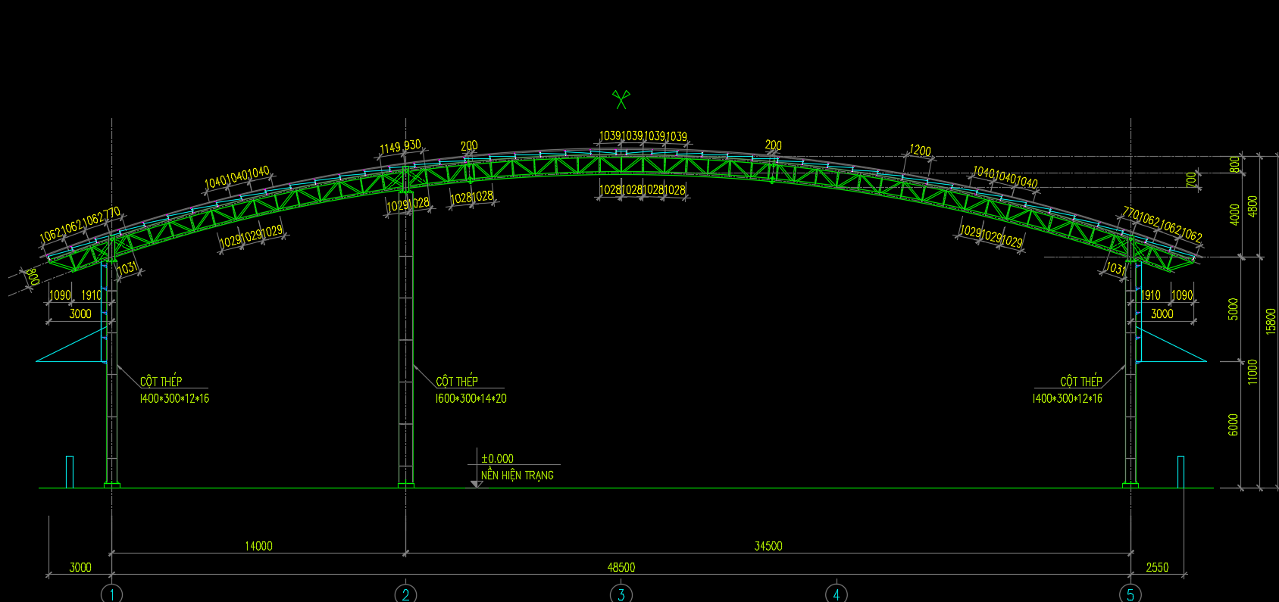1279x602 pixels.
Task: Click the small cyan rectangle at far left ground
Action: point(70,471)
